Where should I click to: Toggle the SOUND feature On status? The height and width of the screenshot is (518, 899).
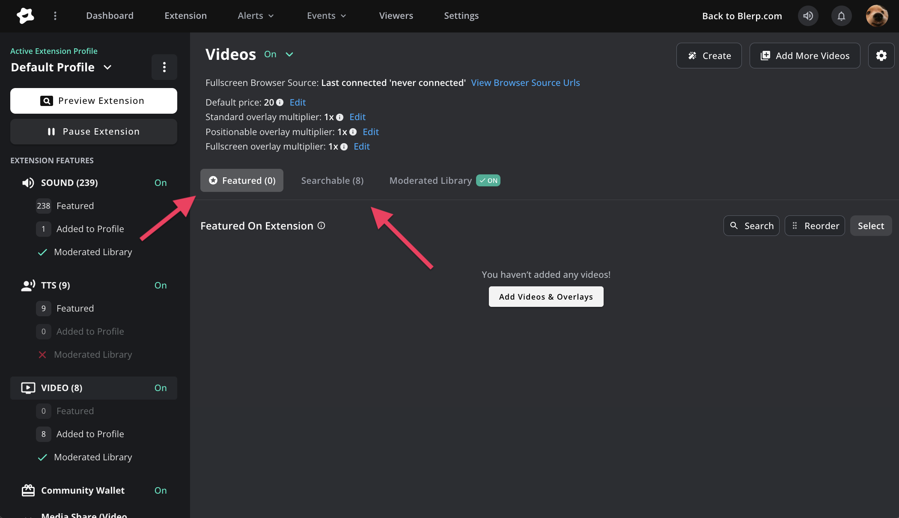click(161, 183)
